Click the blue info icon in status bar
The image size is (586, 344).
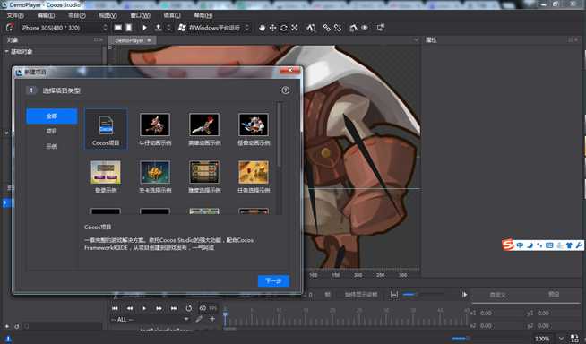(x=8, y=340)
